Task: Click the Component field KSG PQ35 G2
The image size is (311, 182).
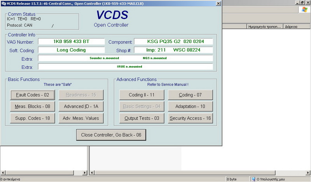Action: point(173,42)
